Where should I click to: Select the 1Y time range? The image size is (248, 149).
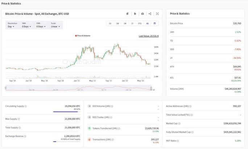132,24
